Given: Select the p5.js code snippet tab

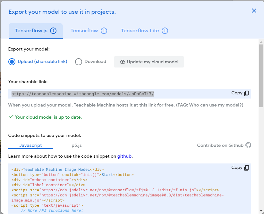Looking at the screenshot, I should 77,145.
